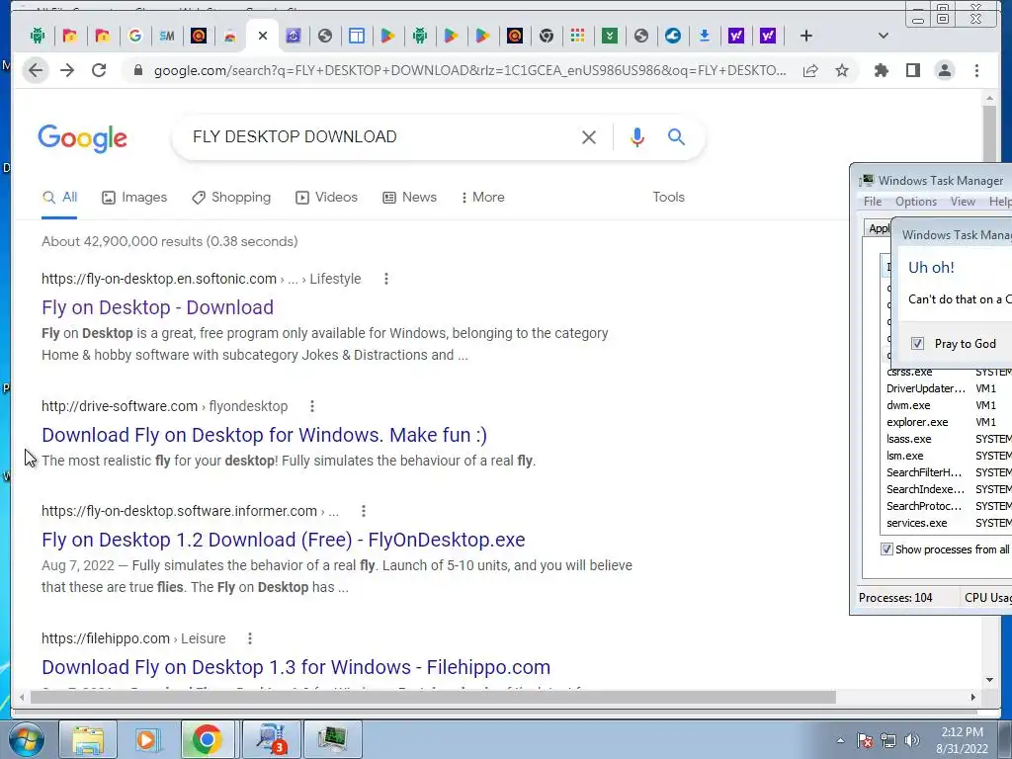The image size is (1012, 759).
Task: Share this page using the share icon
Action: (810, 70)
